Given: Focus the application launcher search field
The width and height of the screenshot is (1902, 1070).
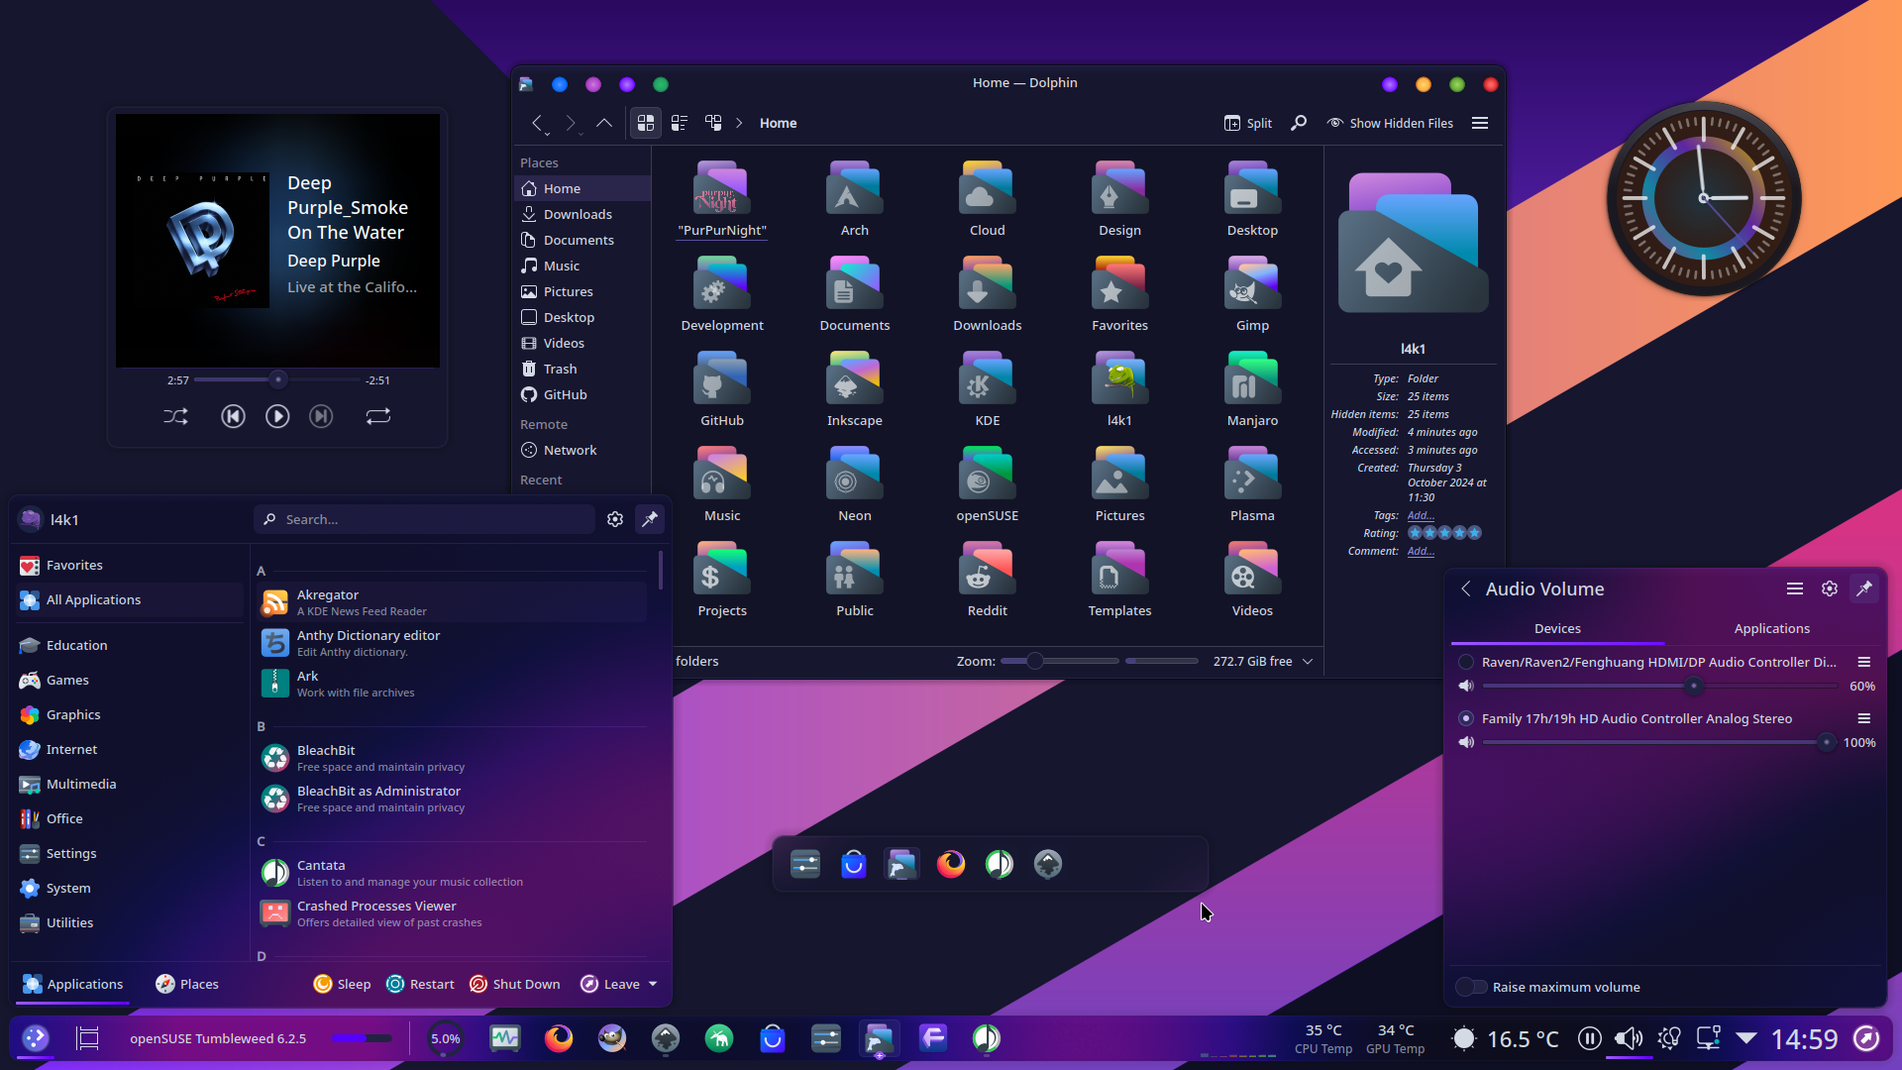Looking at the screenshot, I should [425, 519].
